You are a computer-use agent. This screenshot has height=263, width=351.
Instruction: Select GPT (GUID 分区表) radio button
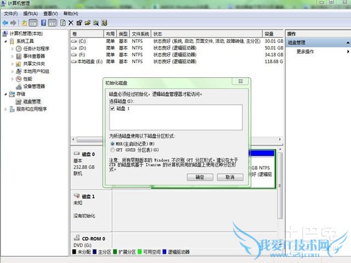click(x=112, y=150)
